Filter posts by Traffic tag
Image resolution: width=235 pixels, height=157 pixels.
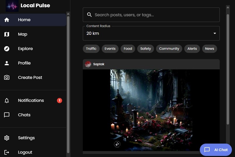[91, 49]
